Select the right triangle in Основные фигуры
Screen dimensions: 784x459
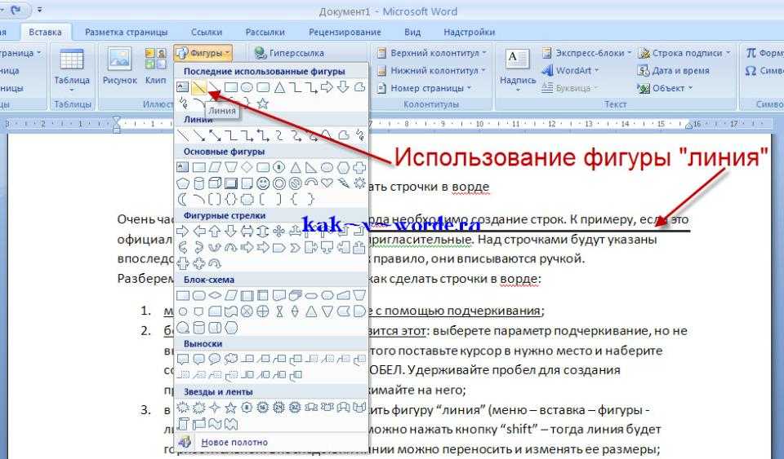311,168
